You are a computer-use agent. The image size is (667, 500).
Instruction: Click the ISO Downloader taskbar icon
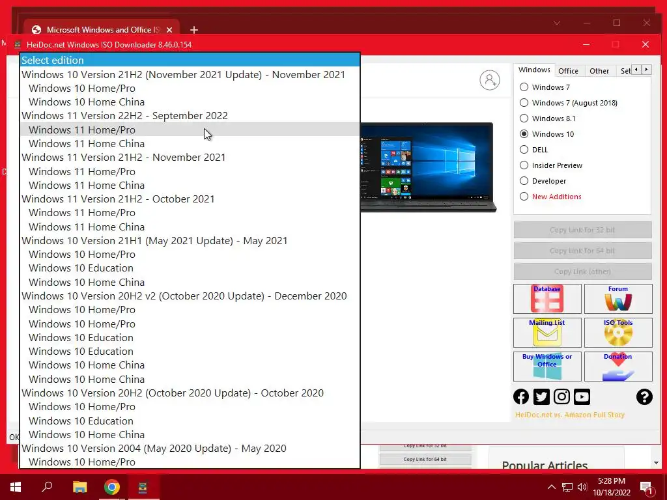143,487
